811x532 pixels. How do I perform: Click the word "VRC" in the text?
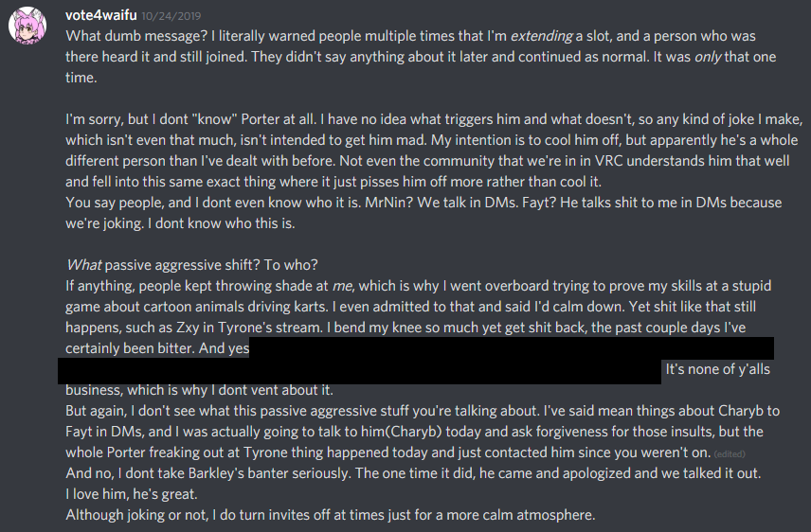click(484, 160)
